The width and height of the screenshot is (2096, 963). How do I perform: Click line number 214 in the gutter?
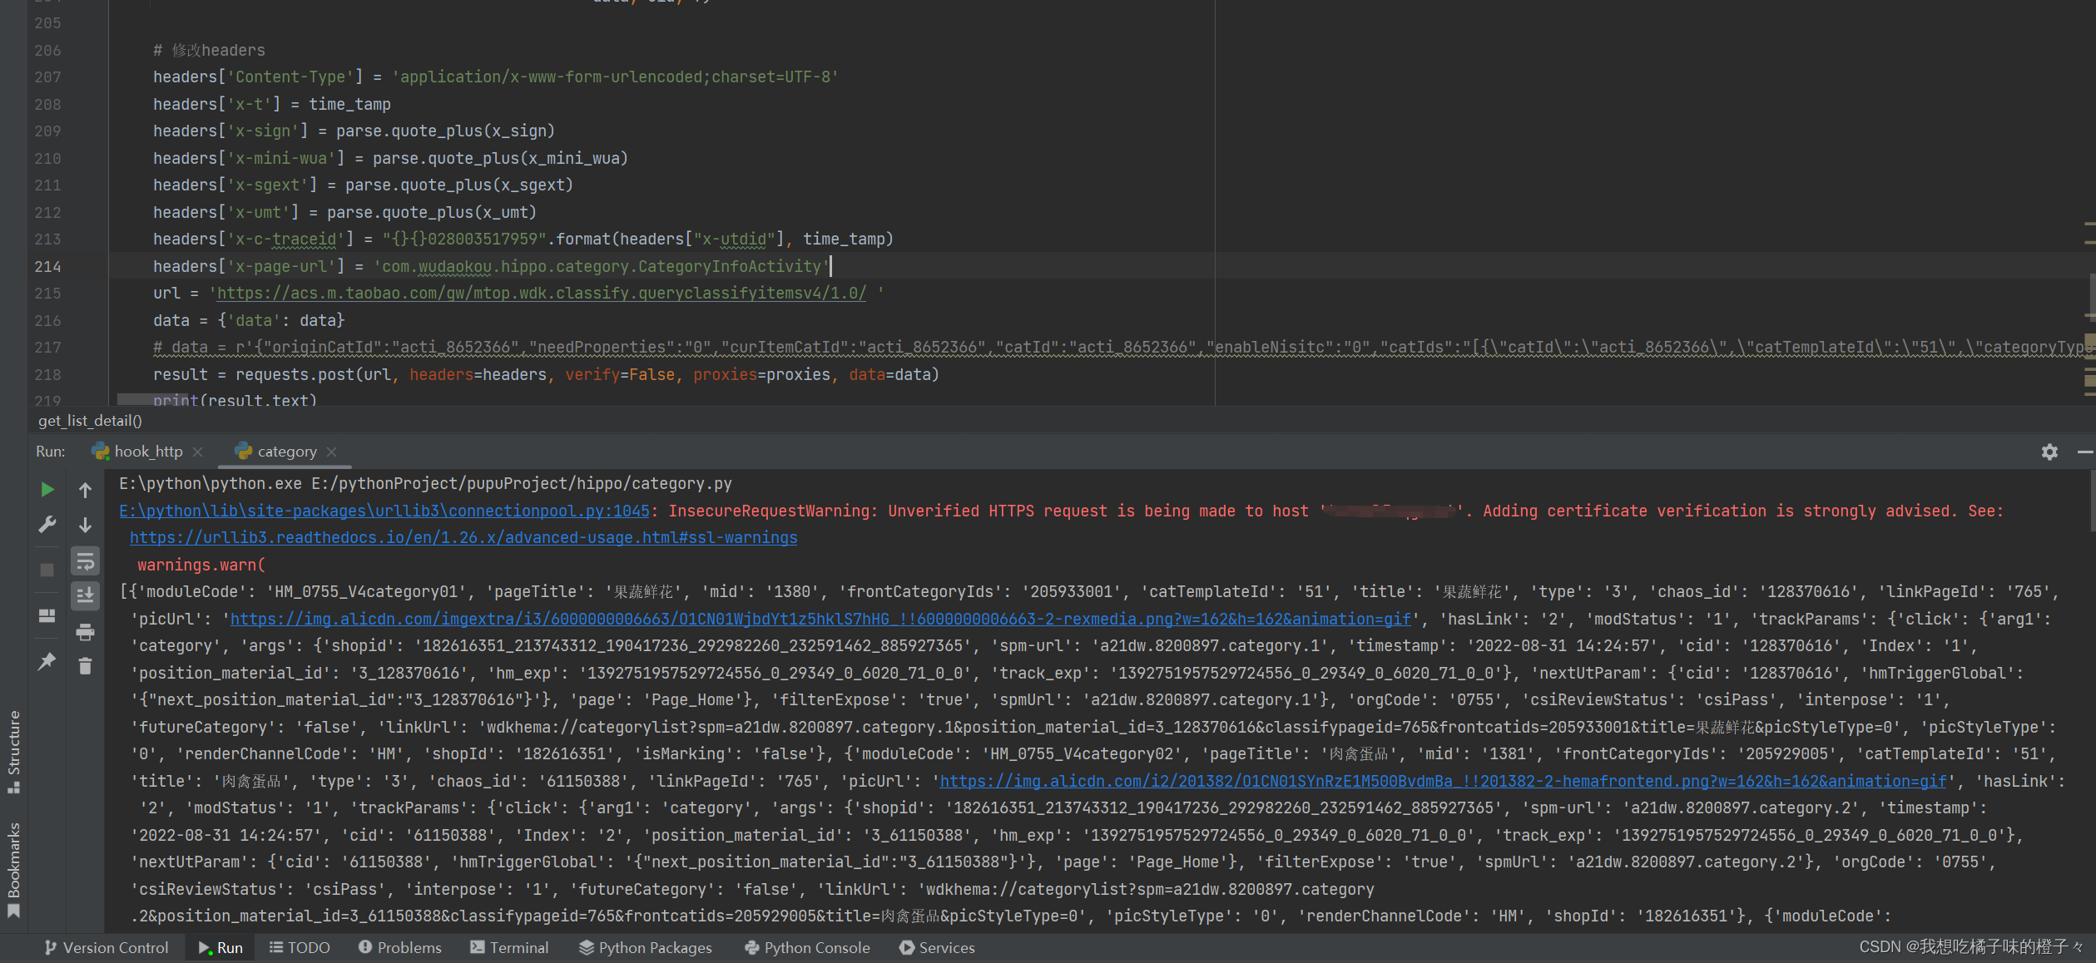point(47,266)
